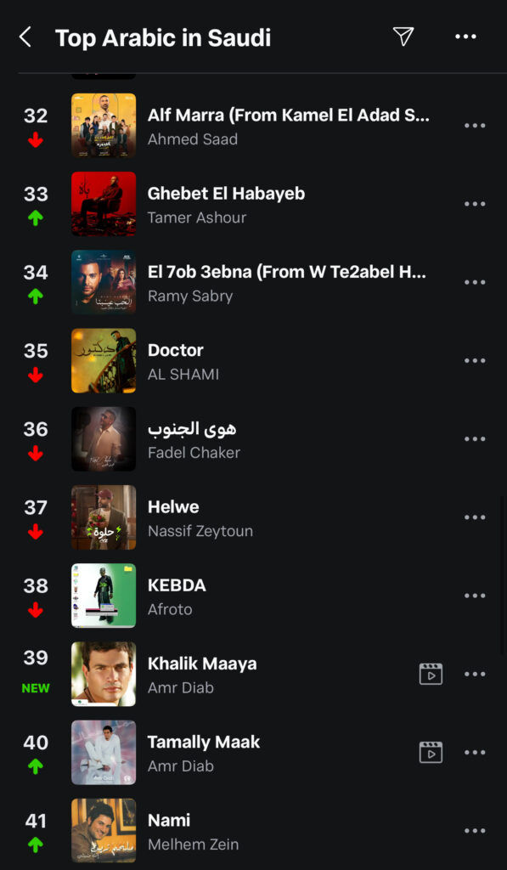Open playlist options menu in header

465,37
